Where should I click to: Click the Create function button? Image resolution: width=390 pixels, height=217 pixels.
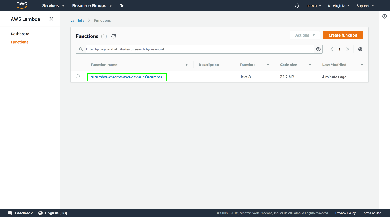pyautogui.click(x=342, y=35)
